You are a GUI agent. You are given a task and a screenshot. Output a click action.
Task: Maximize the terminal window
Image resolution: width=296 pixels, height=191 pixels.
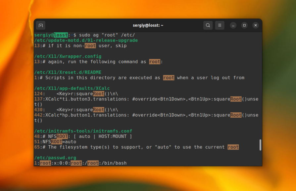[x=244, y=25]
